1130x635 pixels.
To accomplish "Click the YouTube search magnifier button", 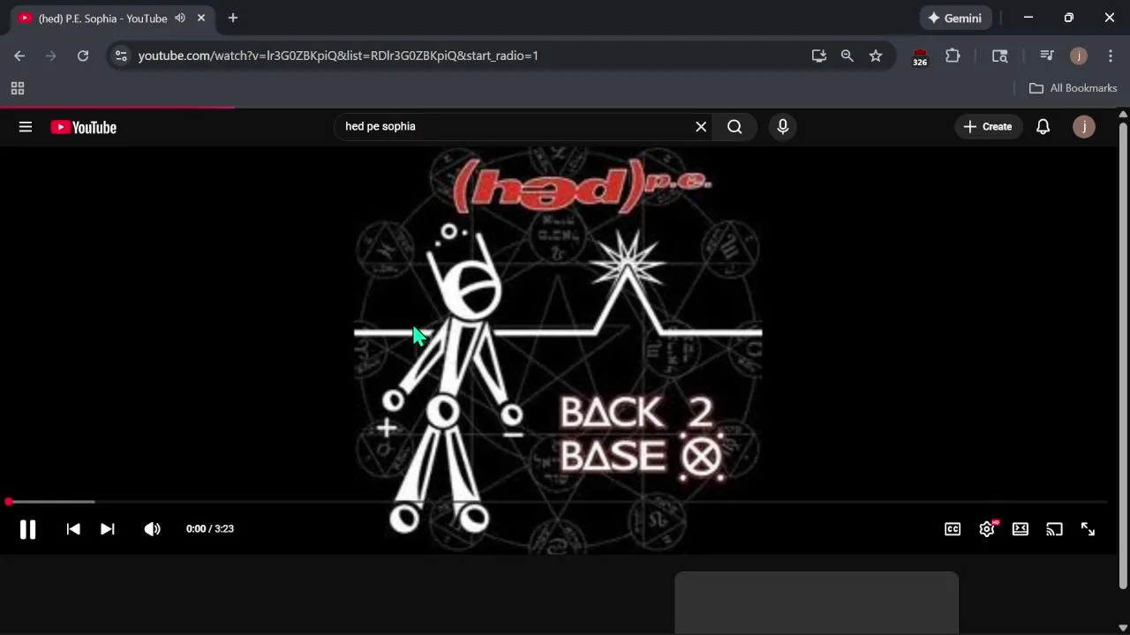I will (x=734, y=127).
